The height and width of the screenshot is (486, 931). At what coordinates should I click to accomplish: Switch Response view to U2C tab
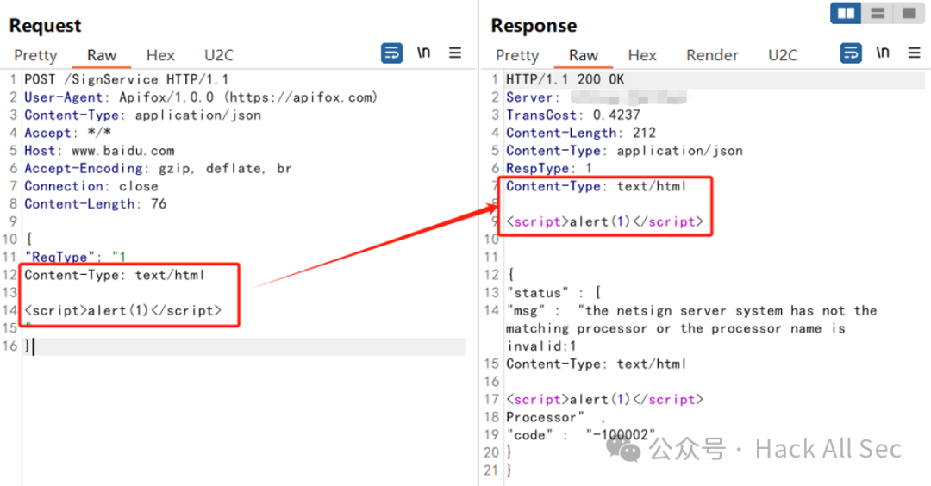[783, 55]
